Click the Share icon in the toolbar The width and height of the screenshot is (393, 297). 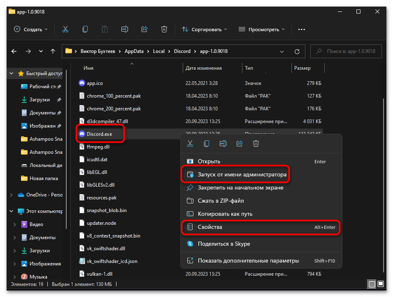[144, 29]
